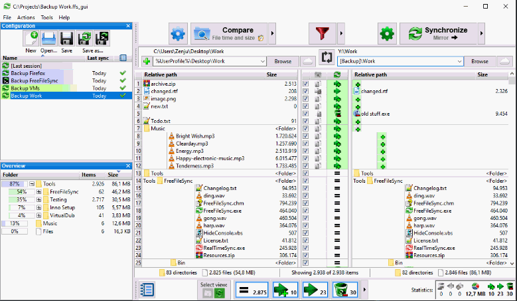
Task: Open the File menu
Action: pyautogui.click(x=7, y=17)
